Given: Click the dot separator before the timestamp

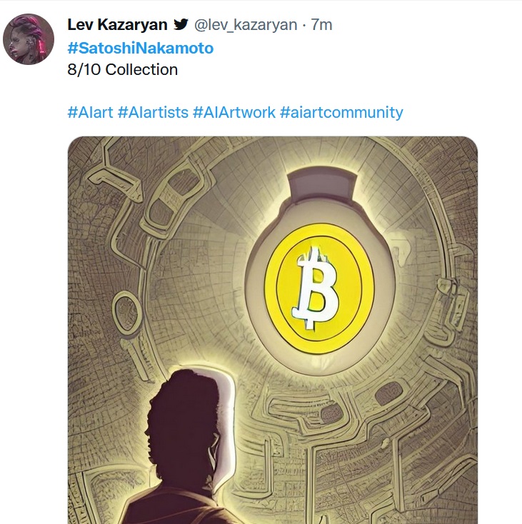Looking at the screenshot, I should (x=304, y=26).
